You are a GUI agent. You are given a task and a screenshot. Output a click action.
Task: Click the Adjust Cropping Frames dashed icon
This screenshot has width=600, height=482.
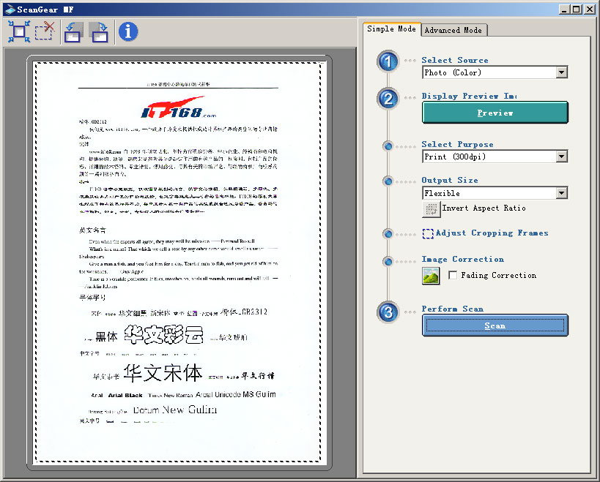coord(428,234)
